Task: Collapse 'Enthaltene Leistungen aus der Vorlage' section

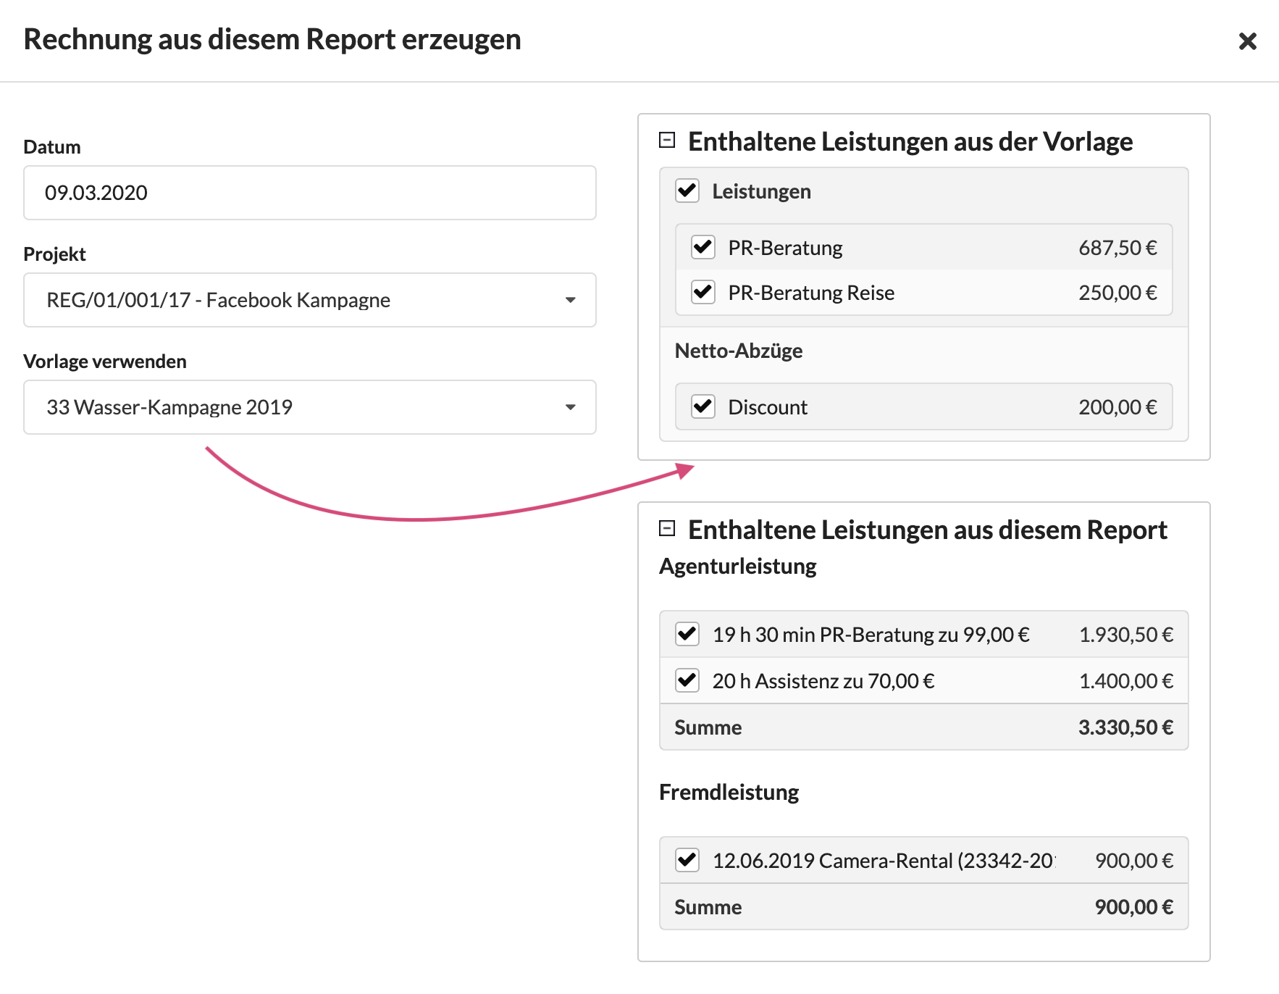Action: click(x=666, y=140)
